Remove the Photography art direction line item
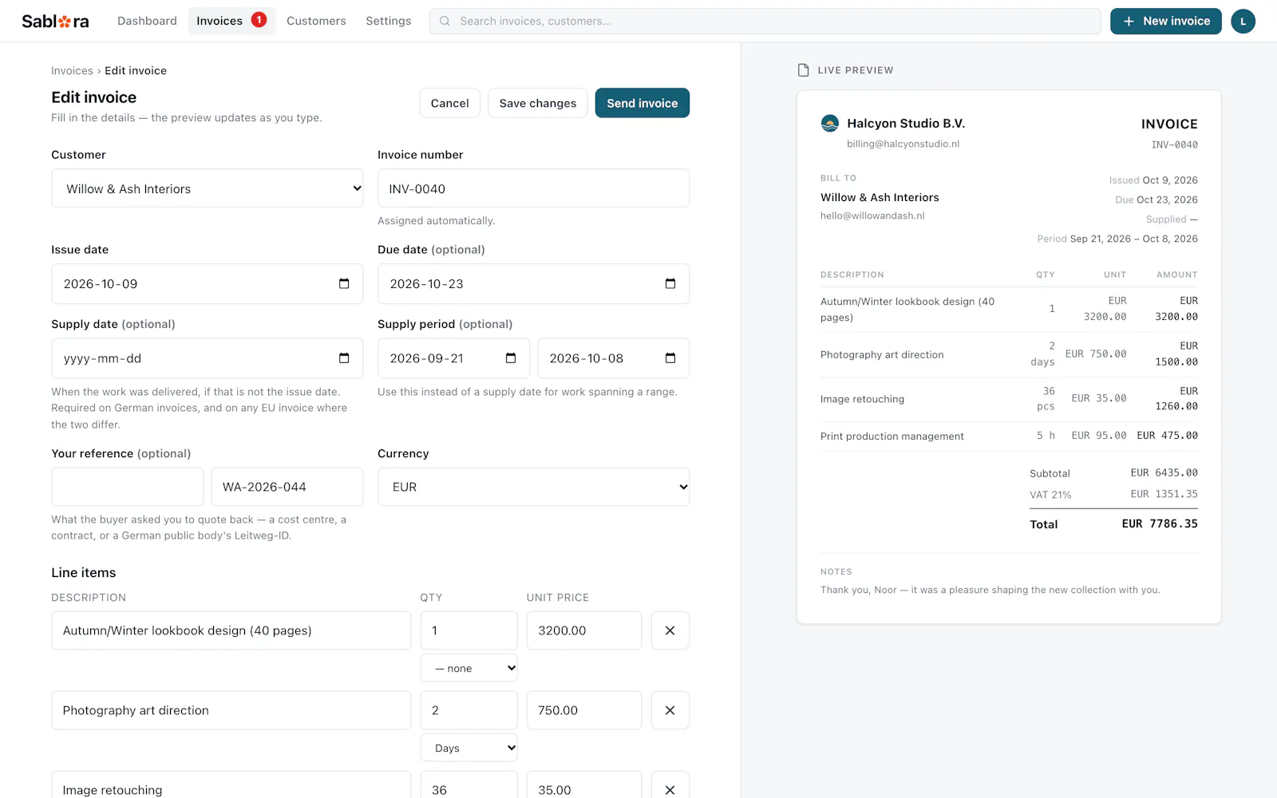The width and height of the screenshot is (1277, 798). 670,710
